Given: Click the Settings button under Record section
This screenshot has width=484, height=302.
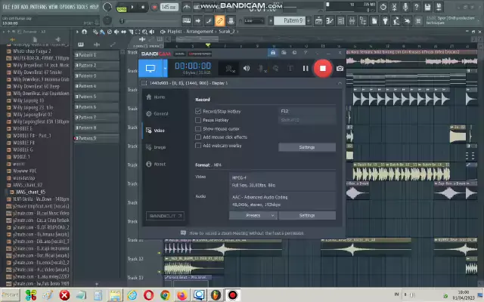Looking at the screenshot, I should coord(306,147).
